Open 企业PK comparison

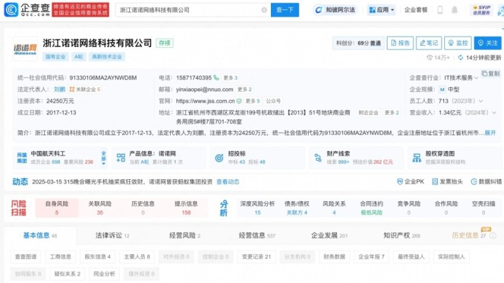[411, 182]
